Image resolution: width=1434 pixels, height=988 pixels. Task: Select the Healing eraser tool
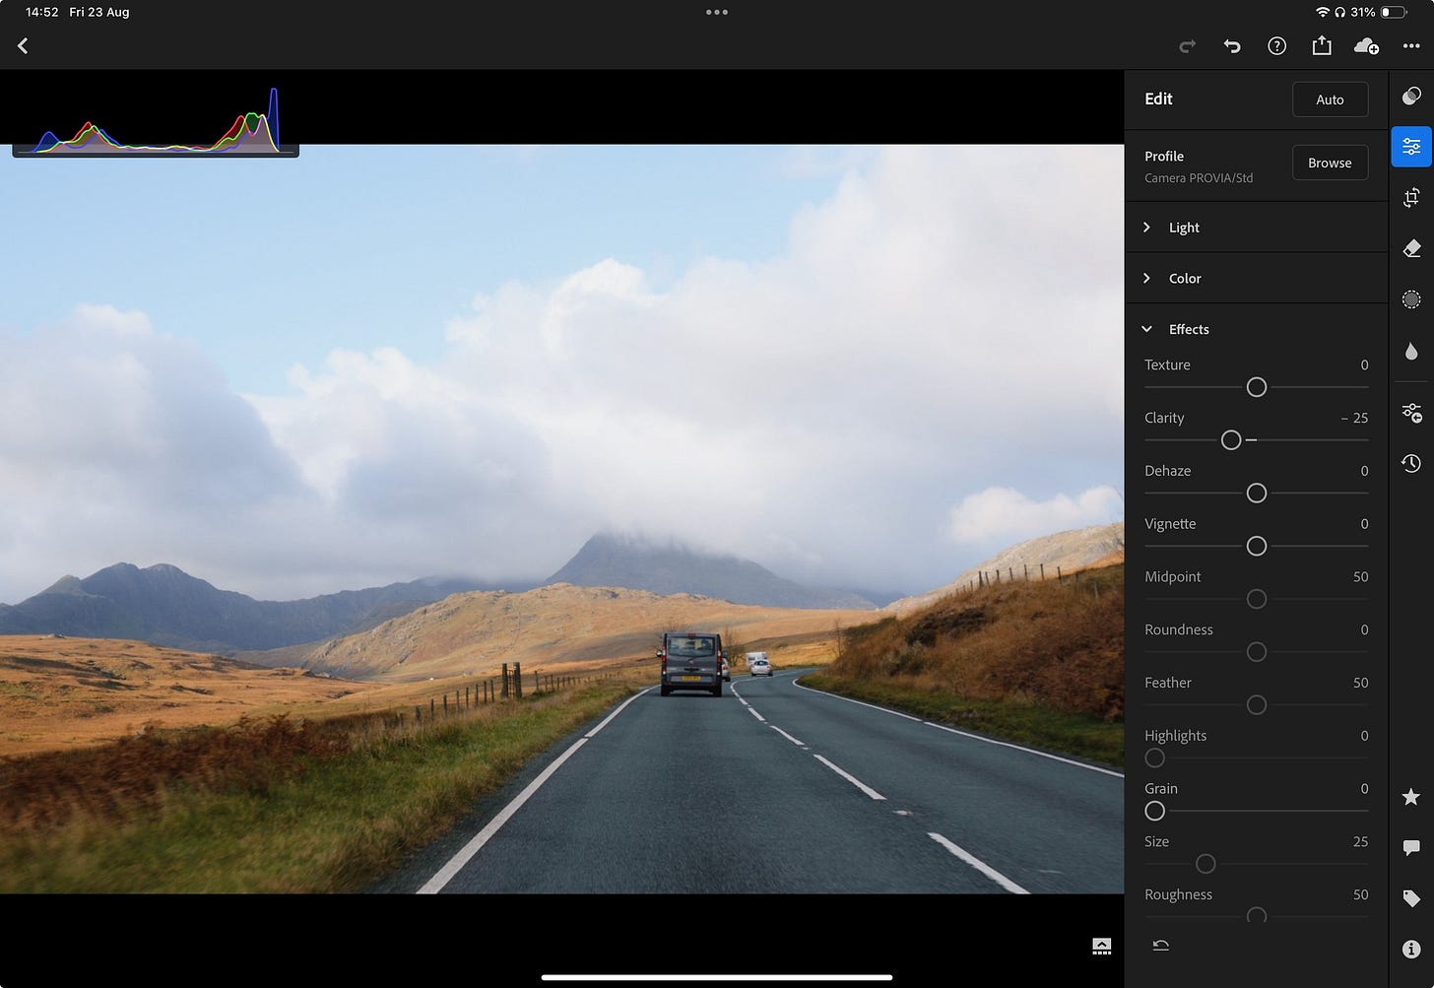1411,248
